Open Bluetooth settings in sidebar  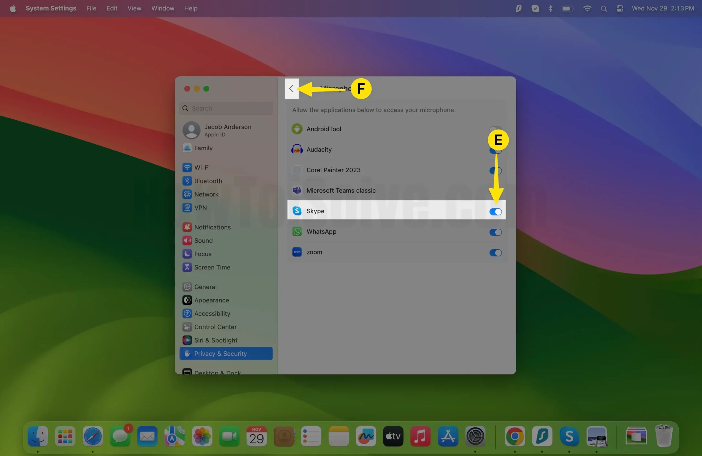pyautogui.click(x=208, y=181)
